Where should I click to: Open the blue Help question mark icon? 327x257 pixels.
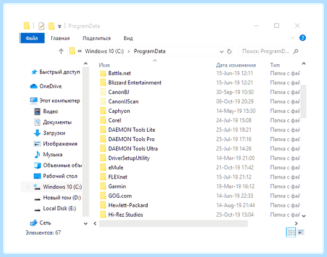(302, 38)
